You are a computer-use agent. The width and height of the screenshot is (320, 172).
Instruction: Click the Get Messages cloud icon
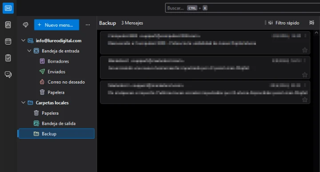tap(25, 25)
